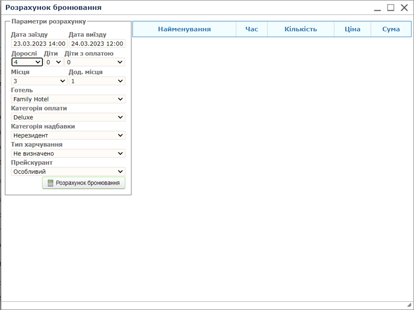This screenshot has height=310, width=414.
Task: Click the Найменування column header
Action: [184, 29]
